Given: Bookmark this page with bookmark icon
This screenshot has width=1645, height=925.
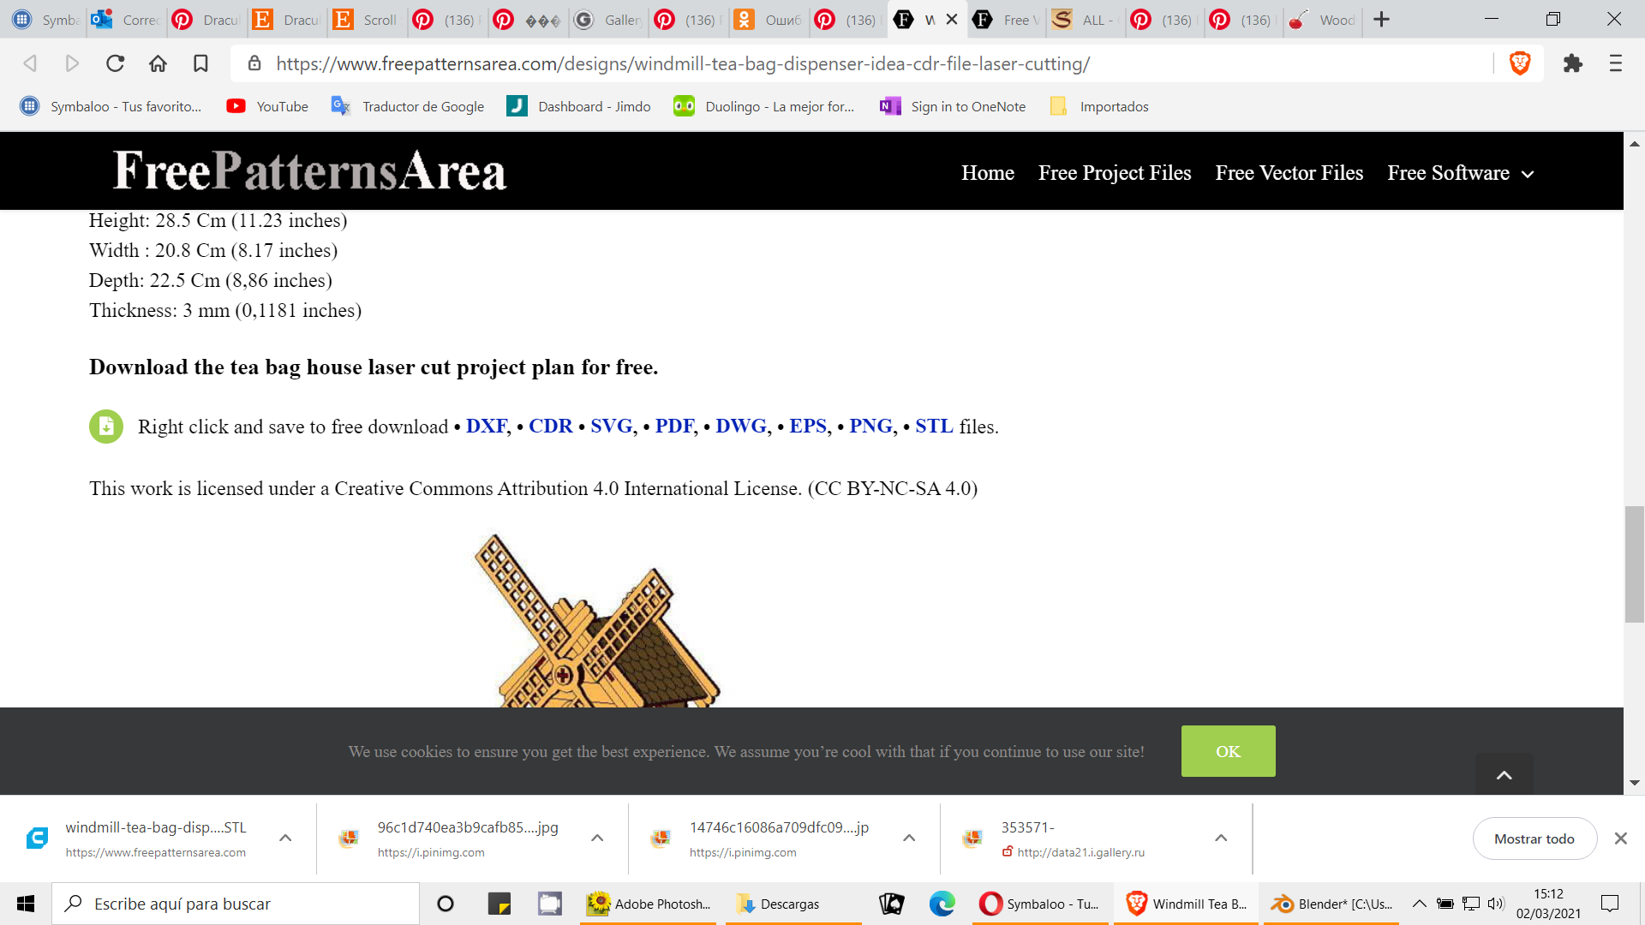Looking at the screenshot, I should [200, 63].
